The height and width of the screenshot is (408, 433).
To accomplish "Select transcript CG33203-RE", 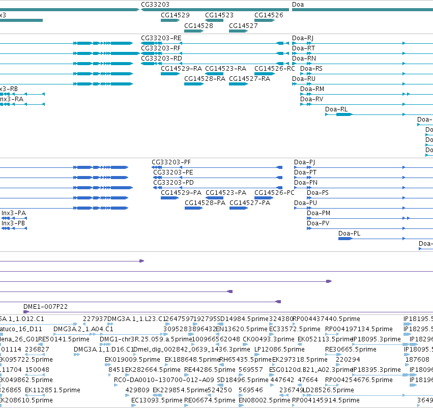I will click(x=215, y=43).
